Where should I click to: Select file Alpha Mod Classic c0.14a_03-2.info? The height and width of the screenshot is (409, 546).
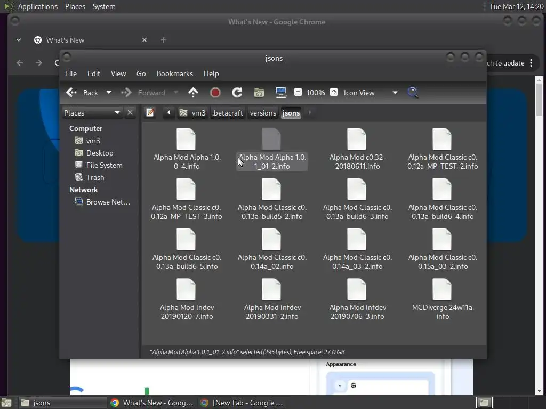[x=357, y=249]
